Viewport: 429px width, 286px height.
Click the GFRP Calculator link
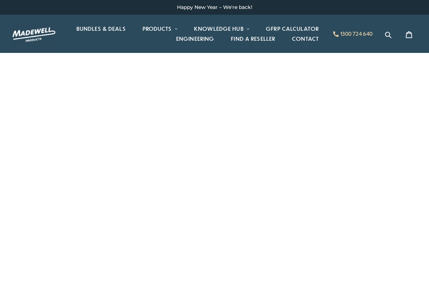tap(292, 29)
